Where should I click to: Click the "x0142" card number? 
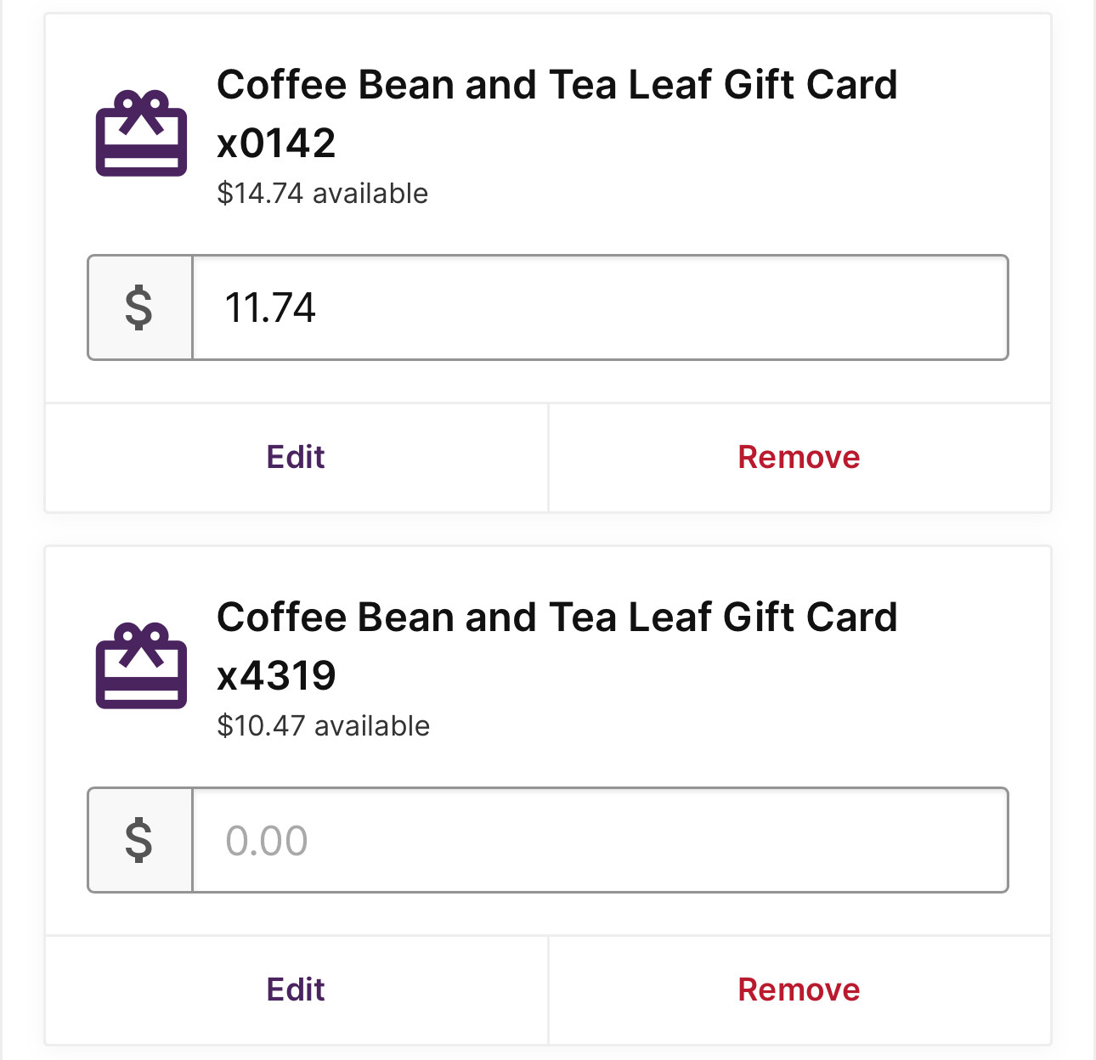click(277, 144)
